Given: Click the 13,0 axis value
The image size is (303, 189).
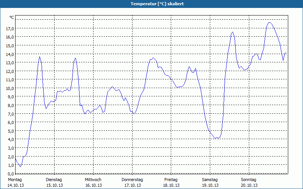Looking at the screenshot, I should (x=10, y=63).
